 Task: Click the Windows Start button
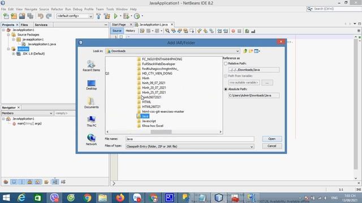[x=6, y=198]
